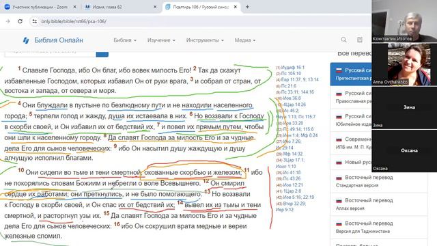Open cross-reference Иов 12:21
Viewport: 437px width, 246px height.
293,184
